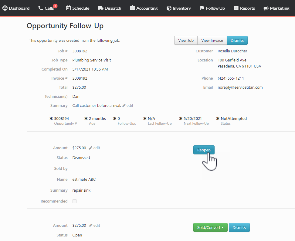Screen dimensions: 295x241
Task: Click the estimate ABC name
Action: 84,180
